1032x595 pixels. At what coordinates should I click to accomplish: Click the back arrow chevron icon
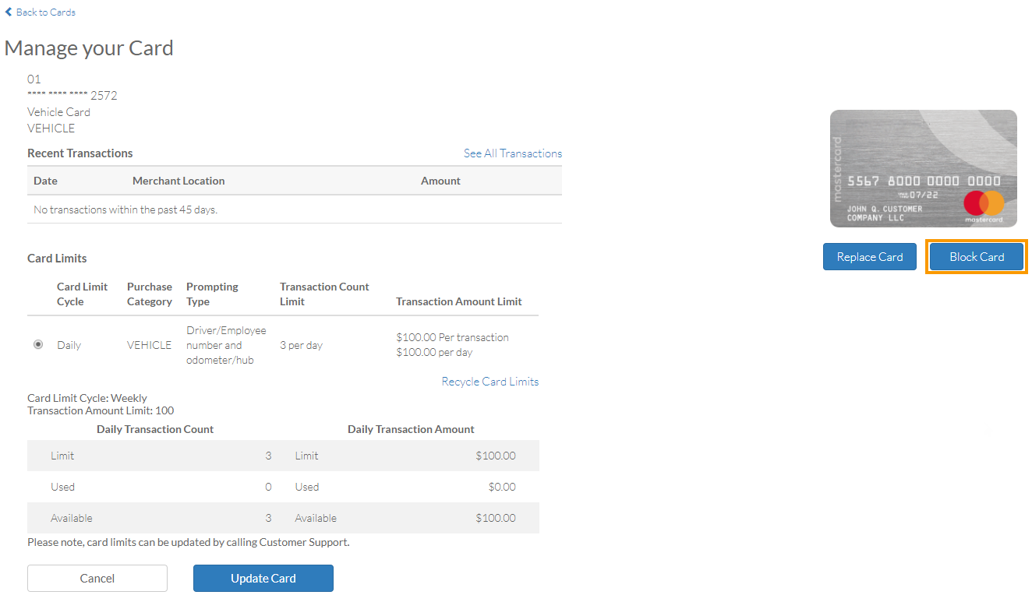[9, 12]
